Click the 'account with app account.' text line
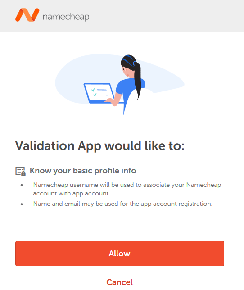This screenshot has height=290, width=244. coord(72,193)
